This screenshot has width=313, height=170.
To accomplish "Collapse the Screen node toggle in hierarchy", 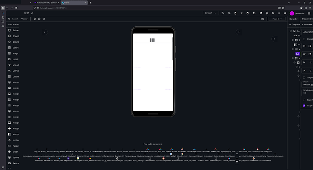I will coord(291,31).
